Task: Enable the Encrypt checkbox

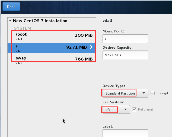Action: pos(152,93)
